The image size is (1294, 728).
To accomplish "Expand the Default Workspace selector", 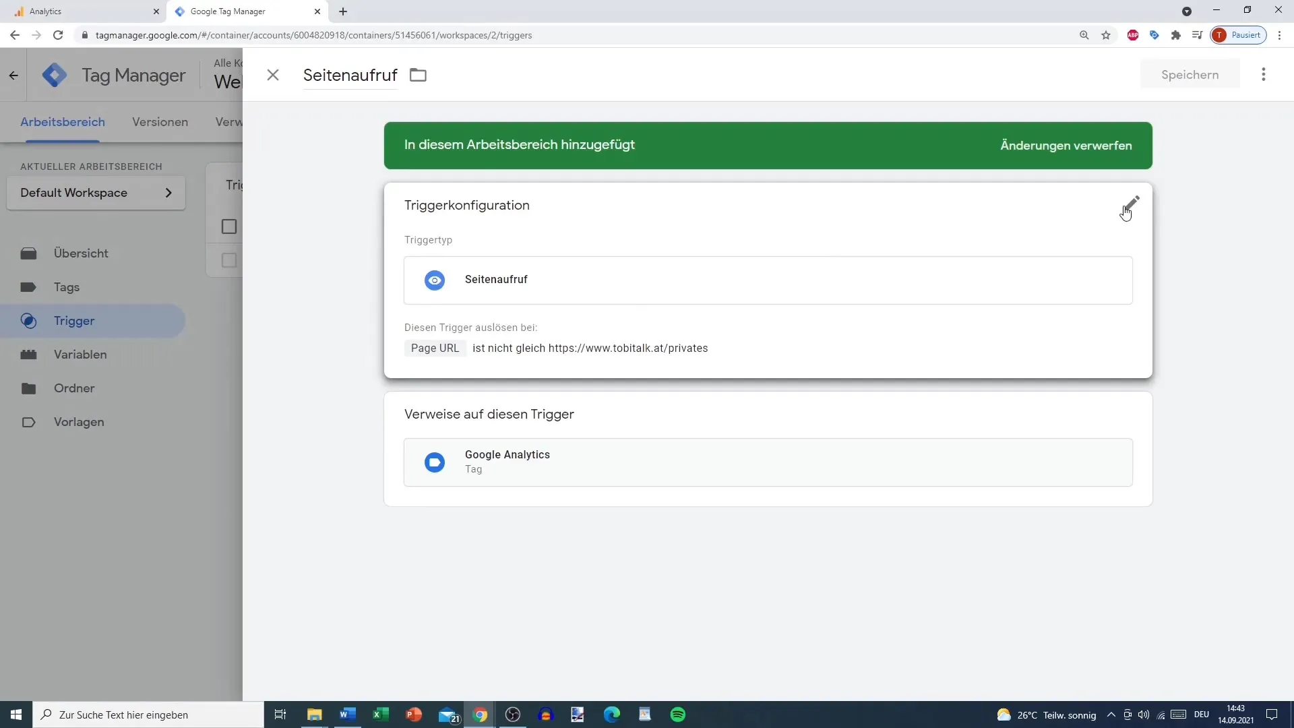I will coord(96,193).
